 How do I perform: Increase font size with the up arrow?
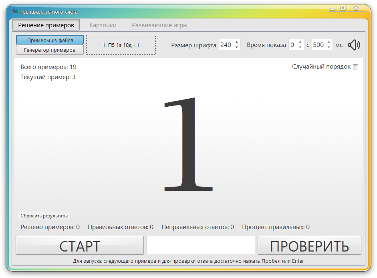[x=236, y=42]
